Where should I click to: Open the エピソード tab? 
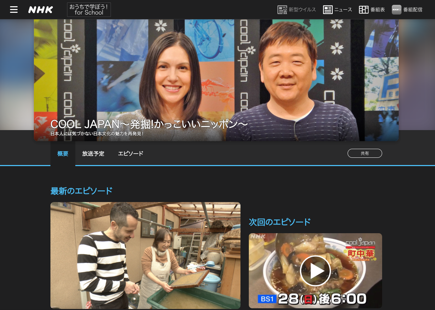pos(131,154)
